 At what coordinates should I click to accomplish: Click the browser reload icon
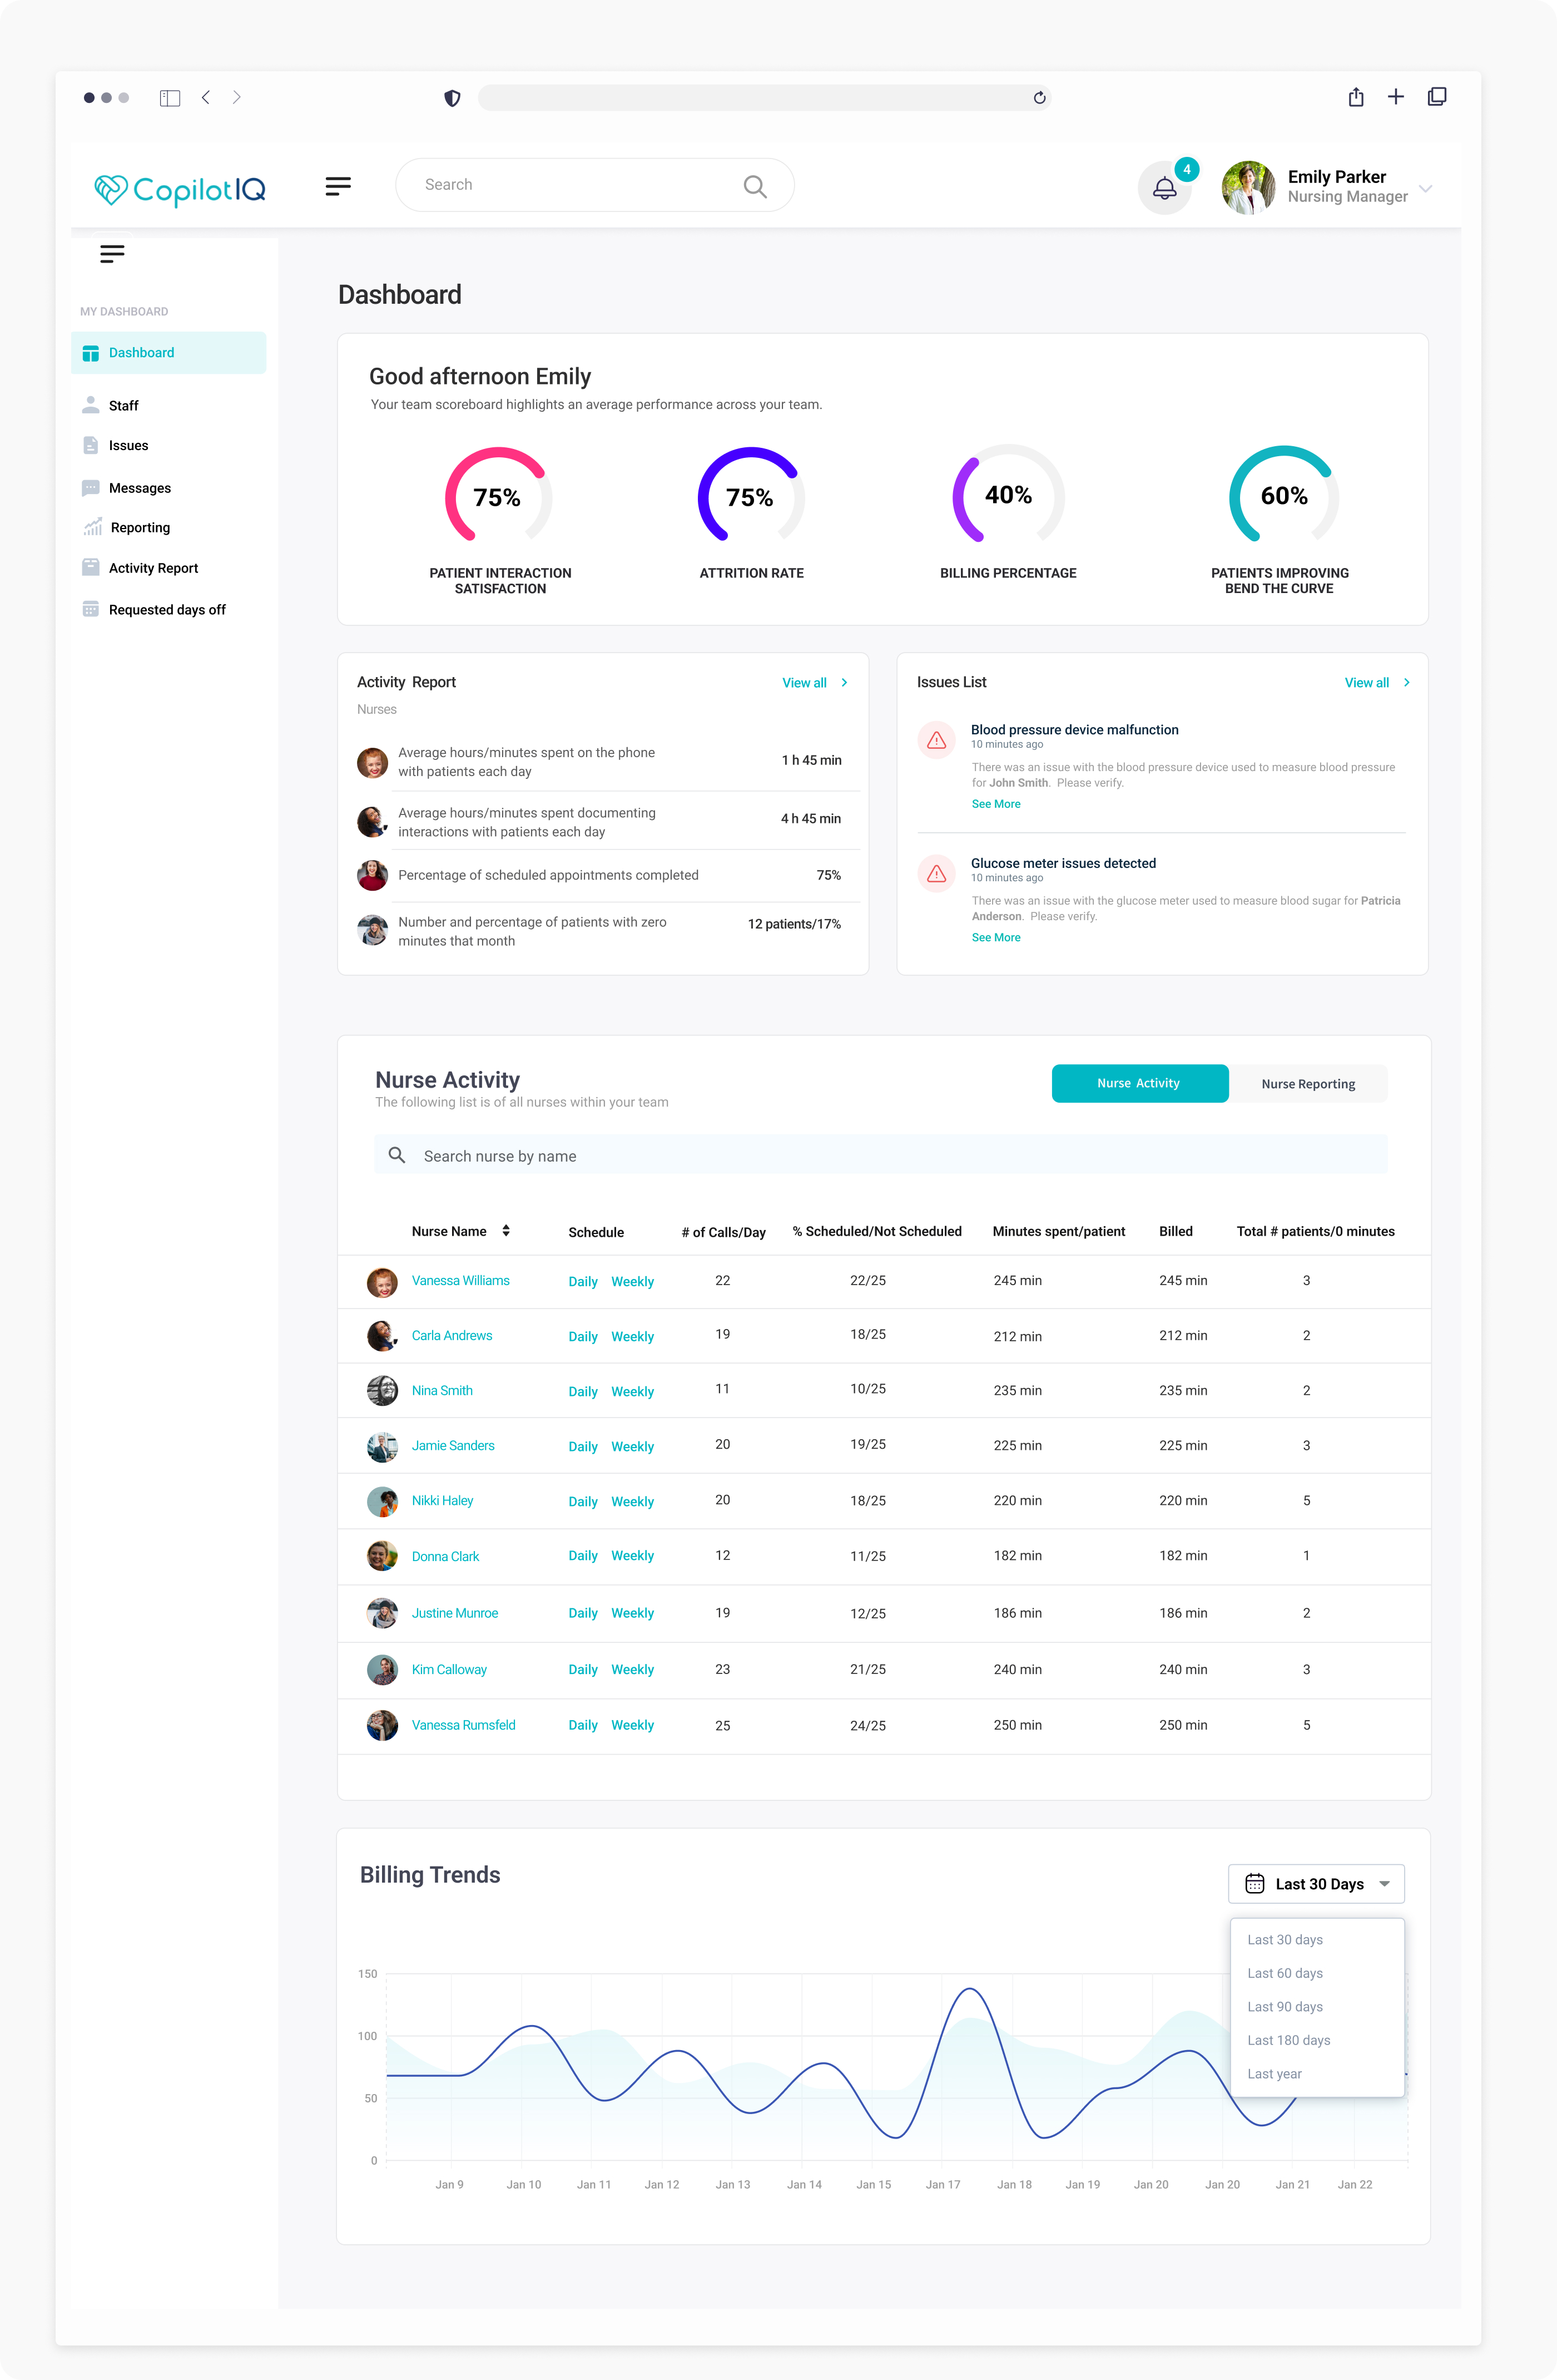tap(1039, 98)
